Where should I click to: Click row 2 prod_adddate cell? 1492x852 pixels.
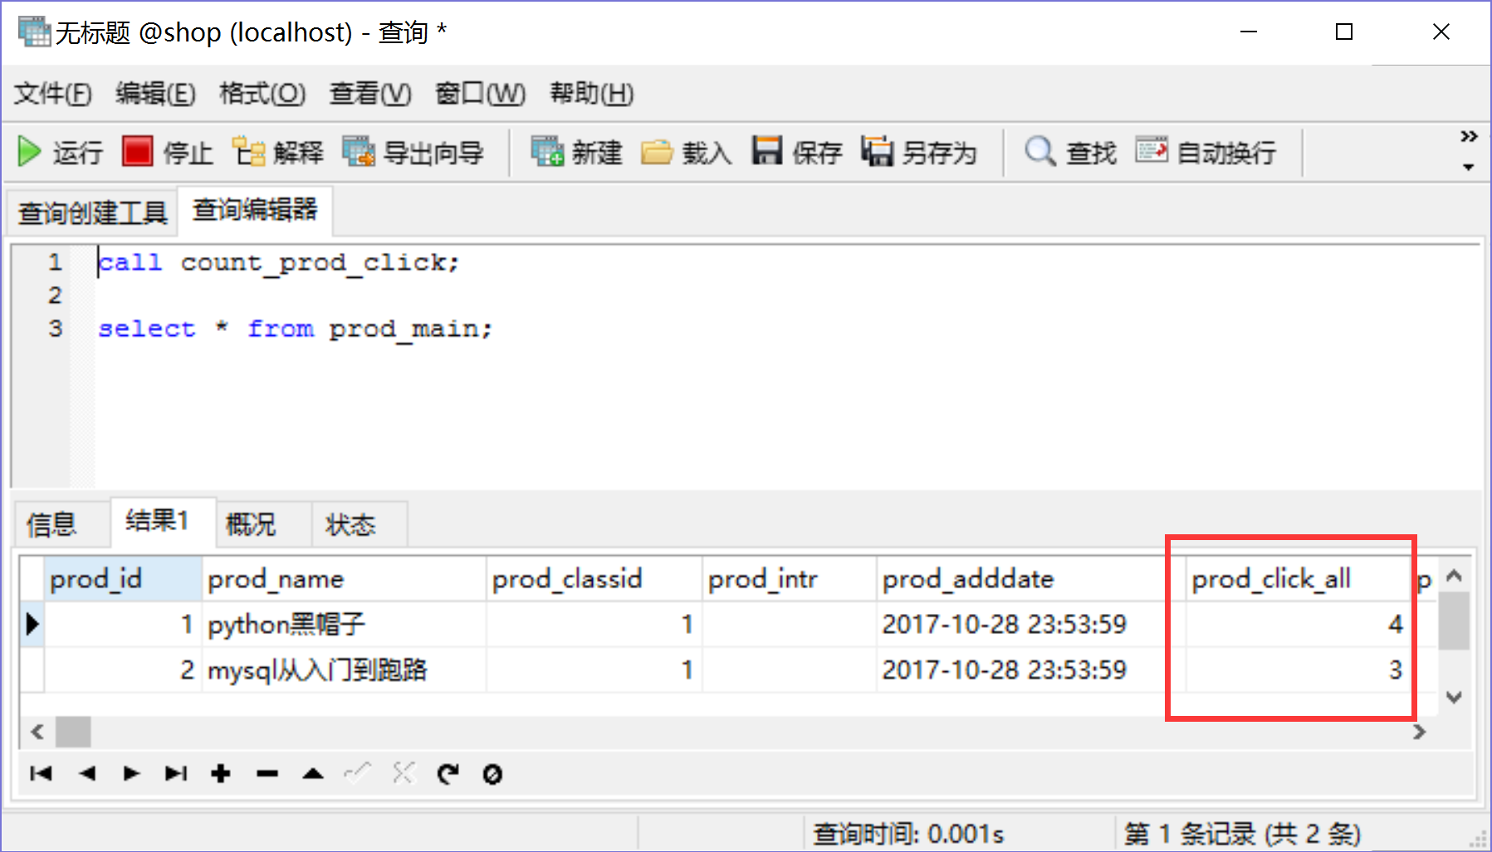click(1031, 669)
